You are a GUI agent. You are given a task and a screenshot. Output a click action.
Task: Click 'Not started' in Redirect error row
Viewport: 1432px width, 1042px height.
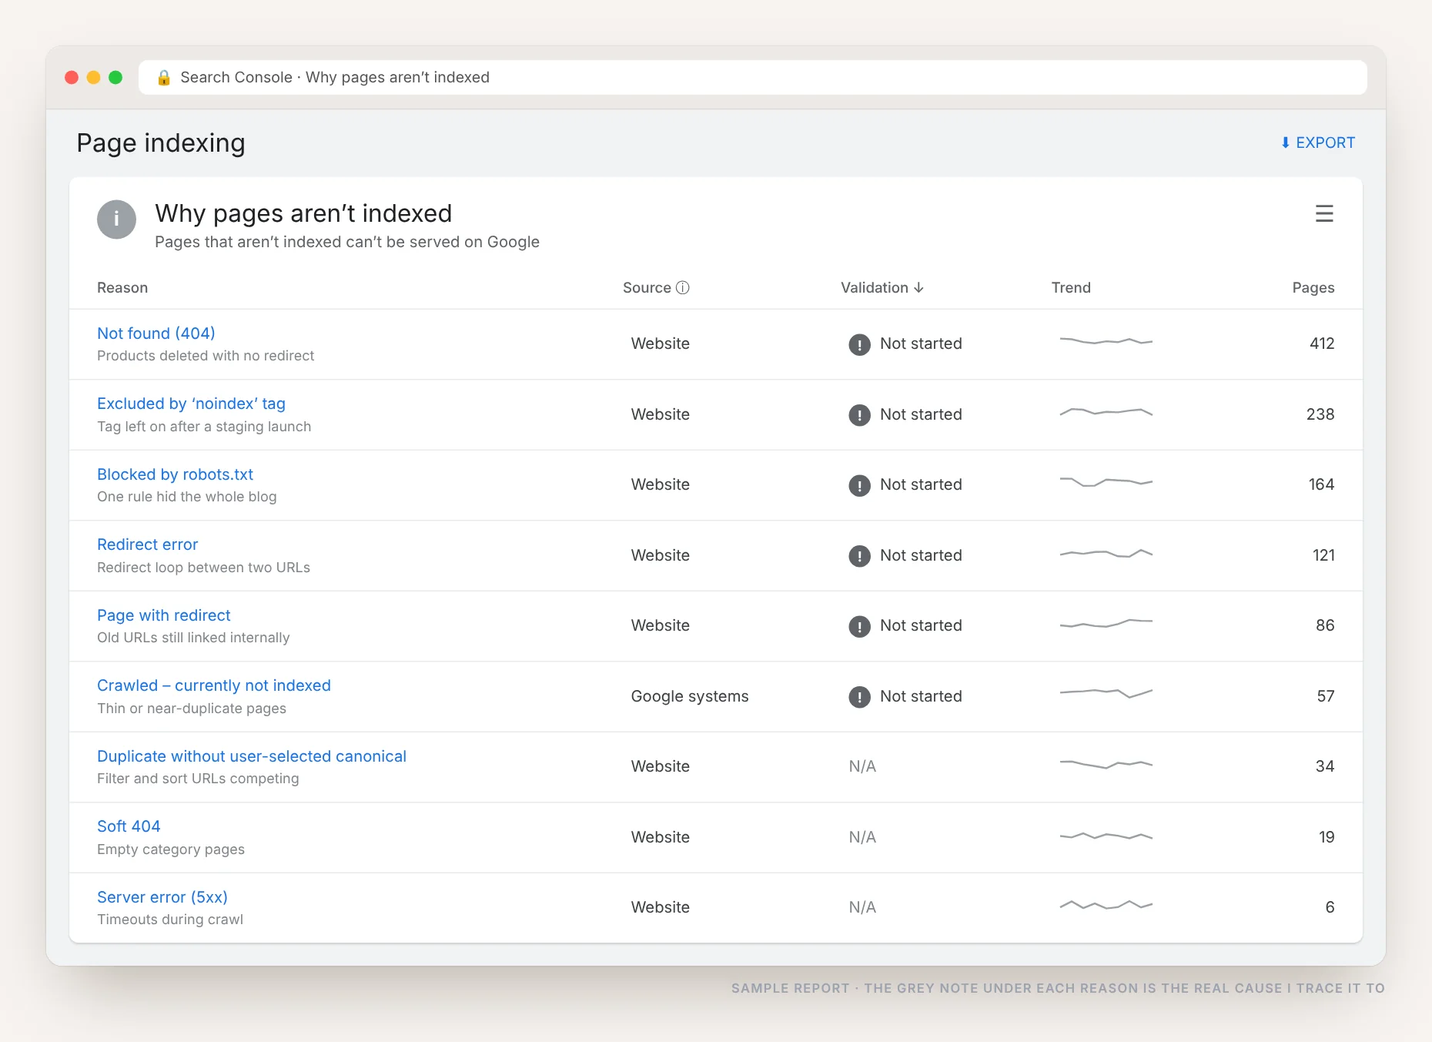click(921, 555)
